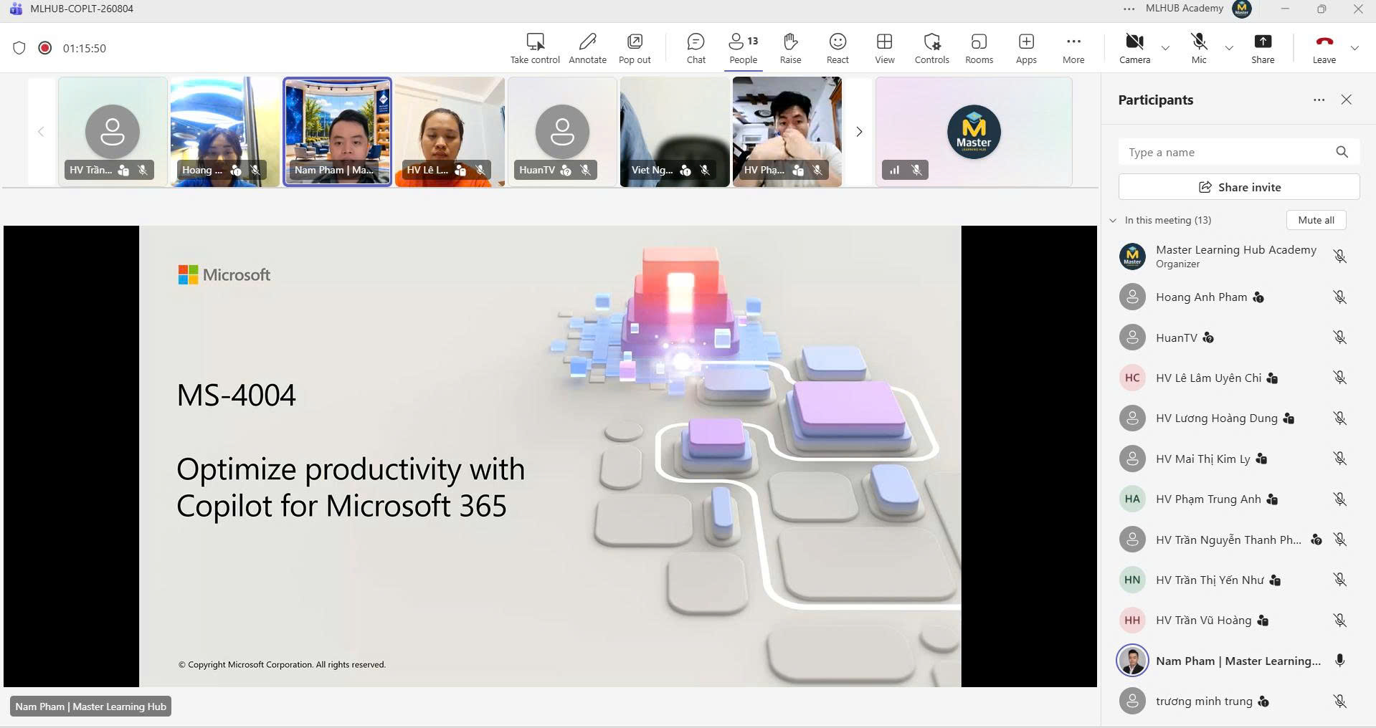Open the React emoji menu
1376x728 pixels.
click(x=838, y=48)
